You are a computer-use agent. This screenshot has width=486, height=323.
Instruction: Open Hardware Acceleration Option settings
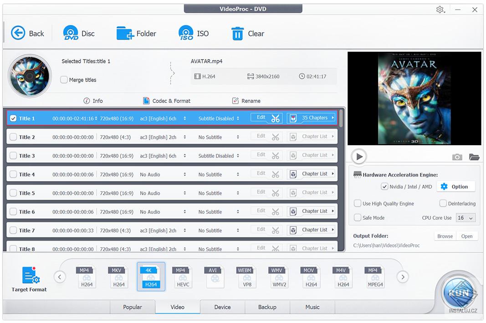pos(455,186)
